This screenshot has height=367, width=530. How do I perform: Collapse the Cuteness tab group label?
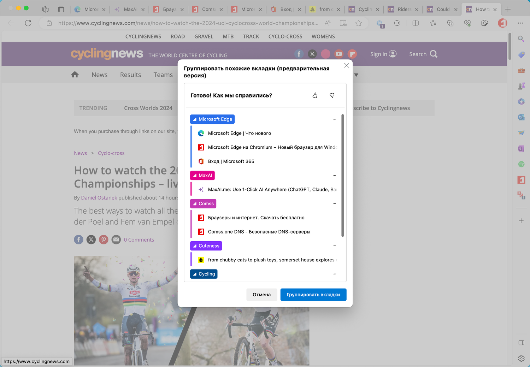(206, 246)
